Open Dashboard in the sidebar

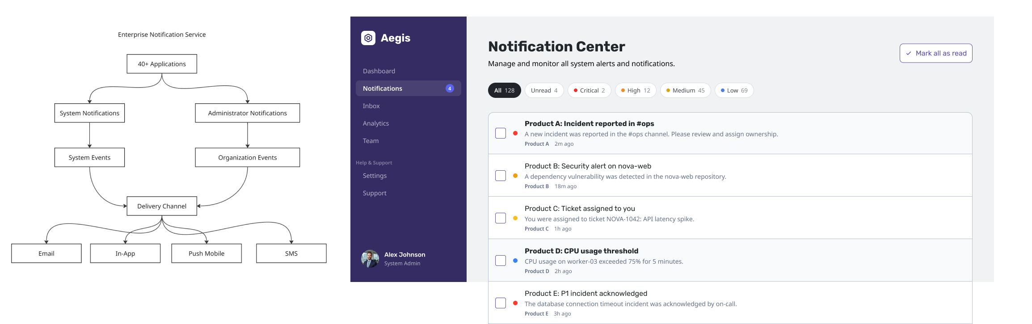point(408,71)
